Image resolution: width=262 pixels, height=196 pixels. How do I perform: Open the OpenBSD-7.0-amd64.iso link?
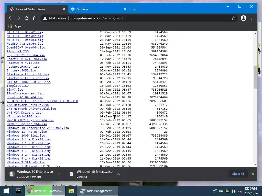[x=26, y=47]
